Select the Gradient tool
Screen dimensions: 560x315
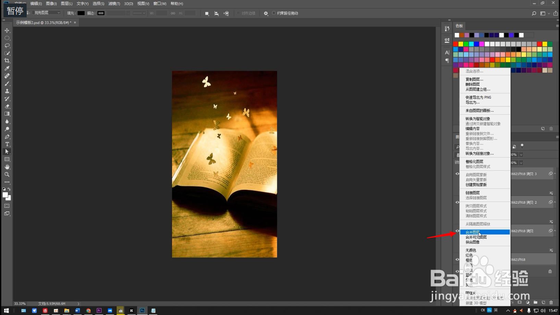tap(7, 114)
